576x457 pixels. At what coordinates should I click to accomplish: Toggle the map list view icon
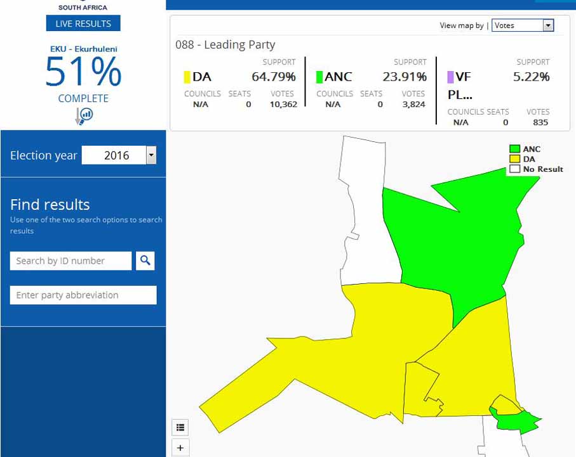coord(180,427)
